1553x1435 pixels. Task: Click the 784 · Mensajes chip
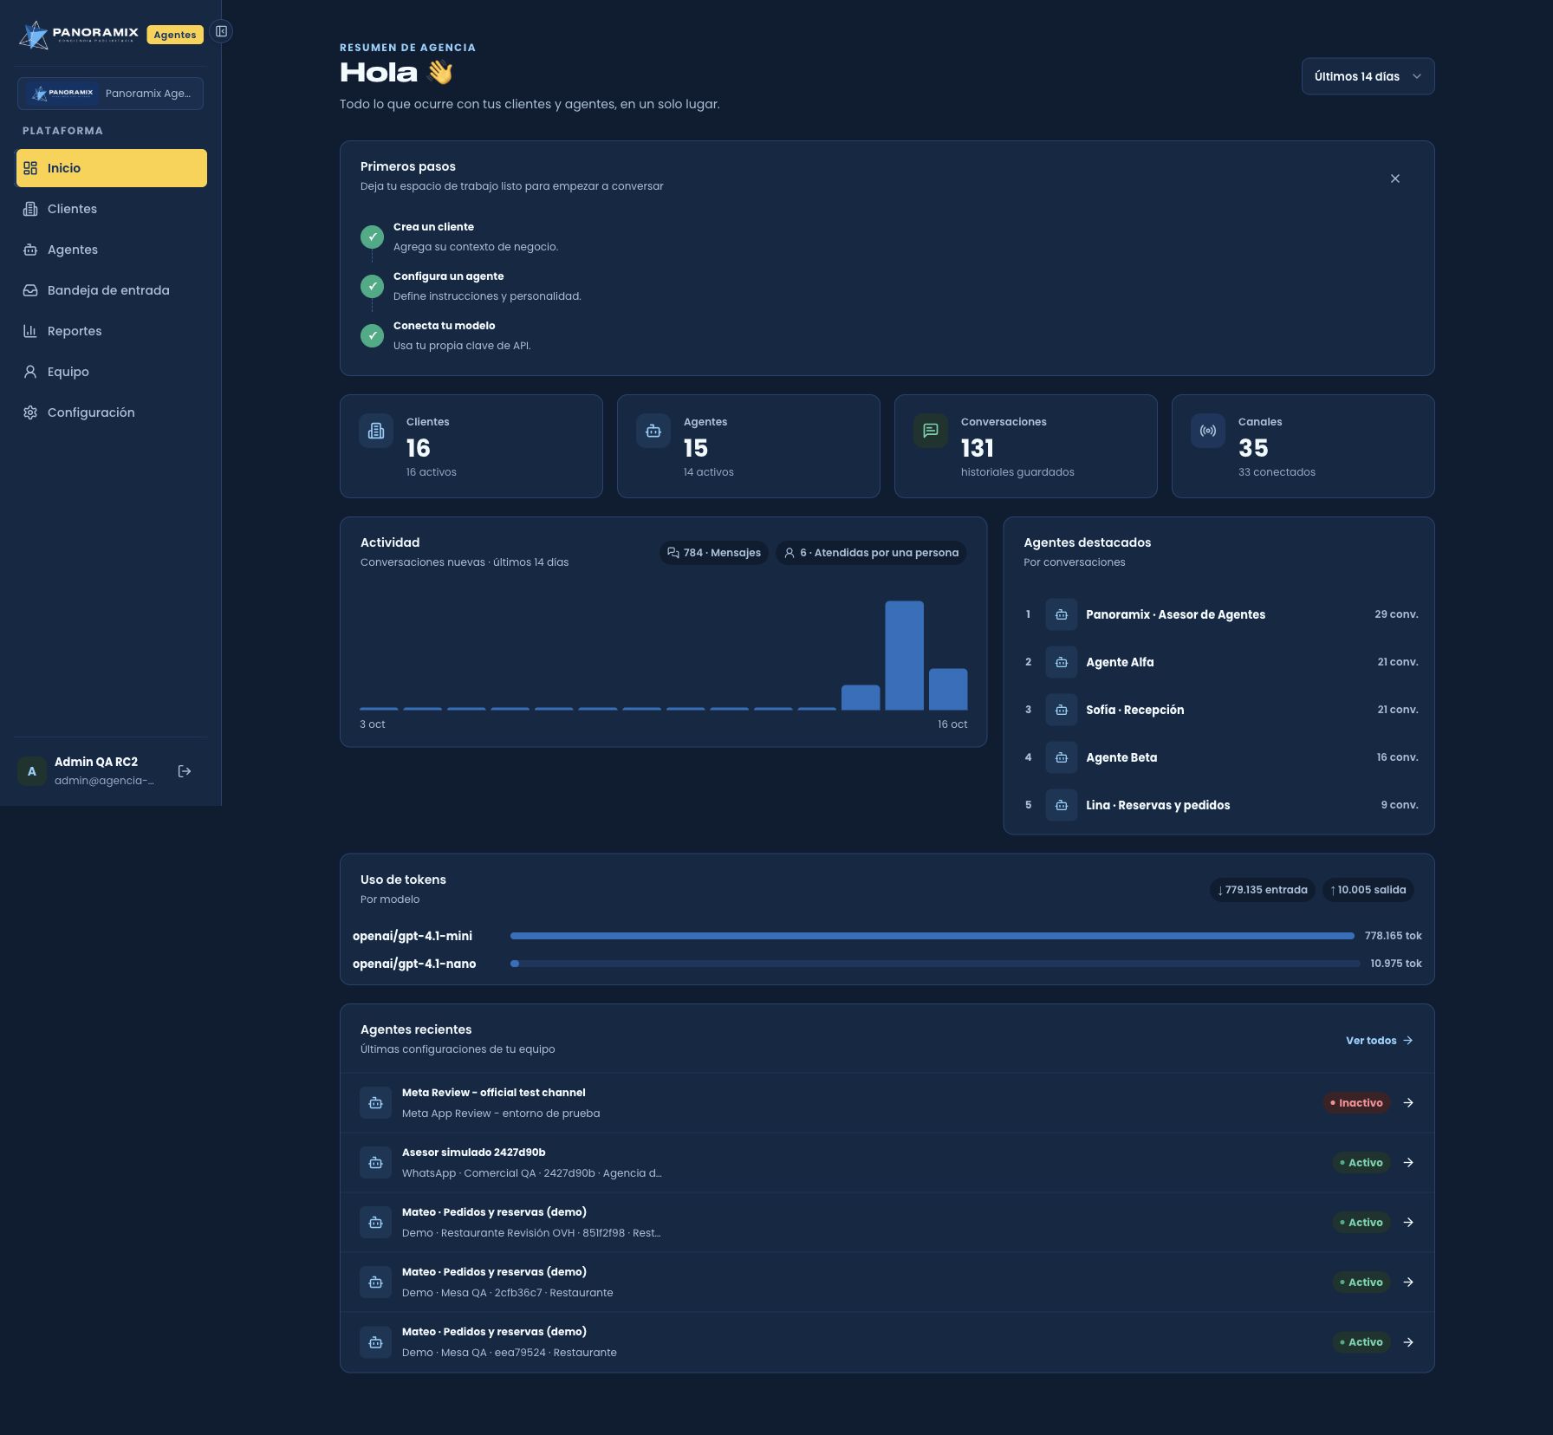(714, 553)
